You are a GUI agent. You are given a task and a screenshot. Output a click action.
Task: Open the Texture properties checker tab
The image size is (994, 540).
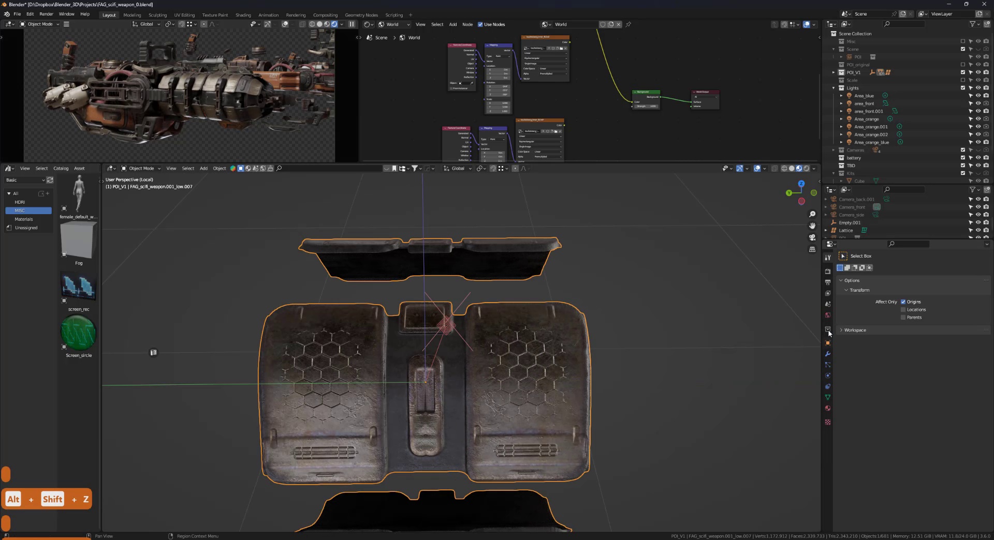pyautogui.click(x=828, y=422)
